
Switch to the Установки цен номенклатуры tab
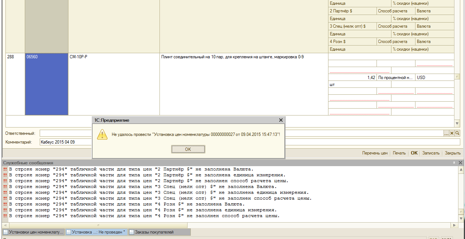coord(33,232)
